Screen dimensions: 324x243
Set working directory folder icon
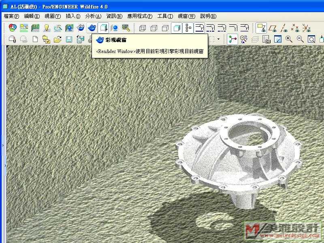pos(47,39)
